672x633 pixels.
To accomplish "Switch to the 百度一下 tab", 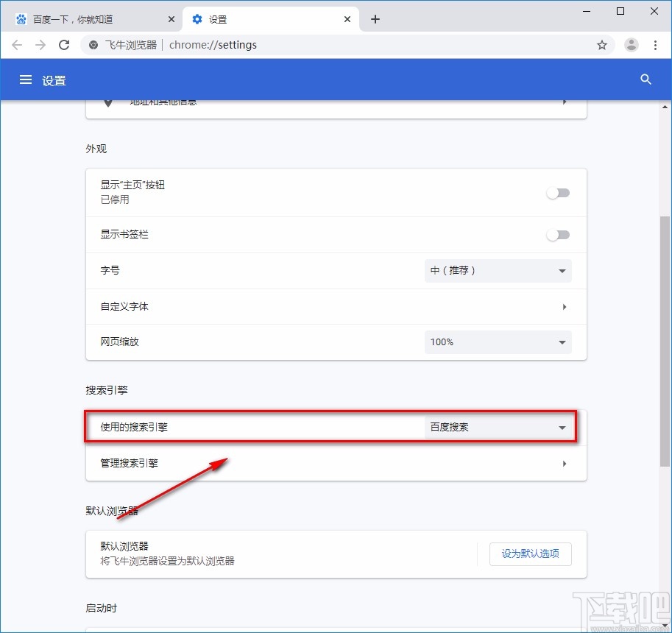I will tap(88, 18).
